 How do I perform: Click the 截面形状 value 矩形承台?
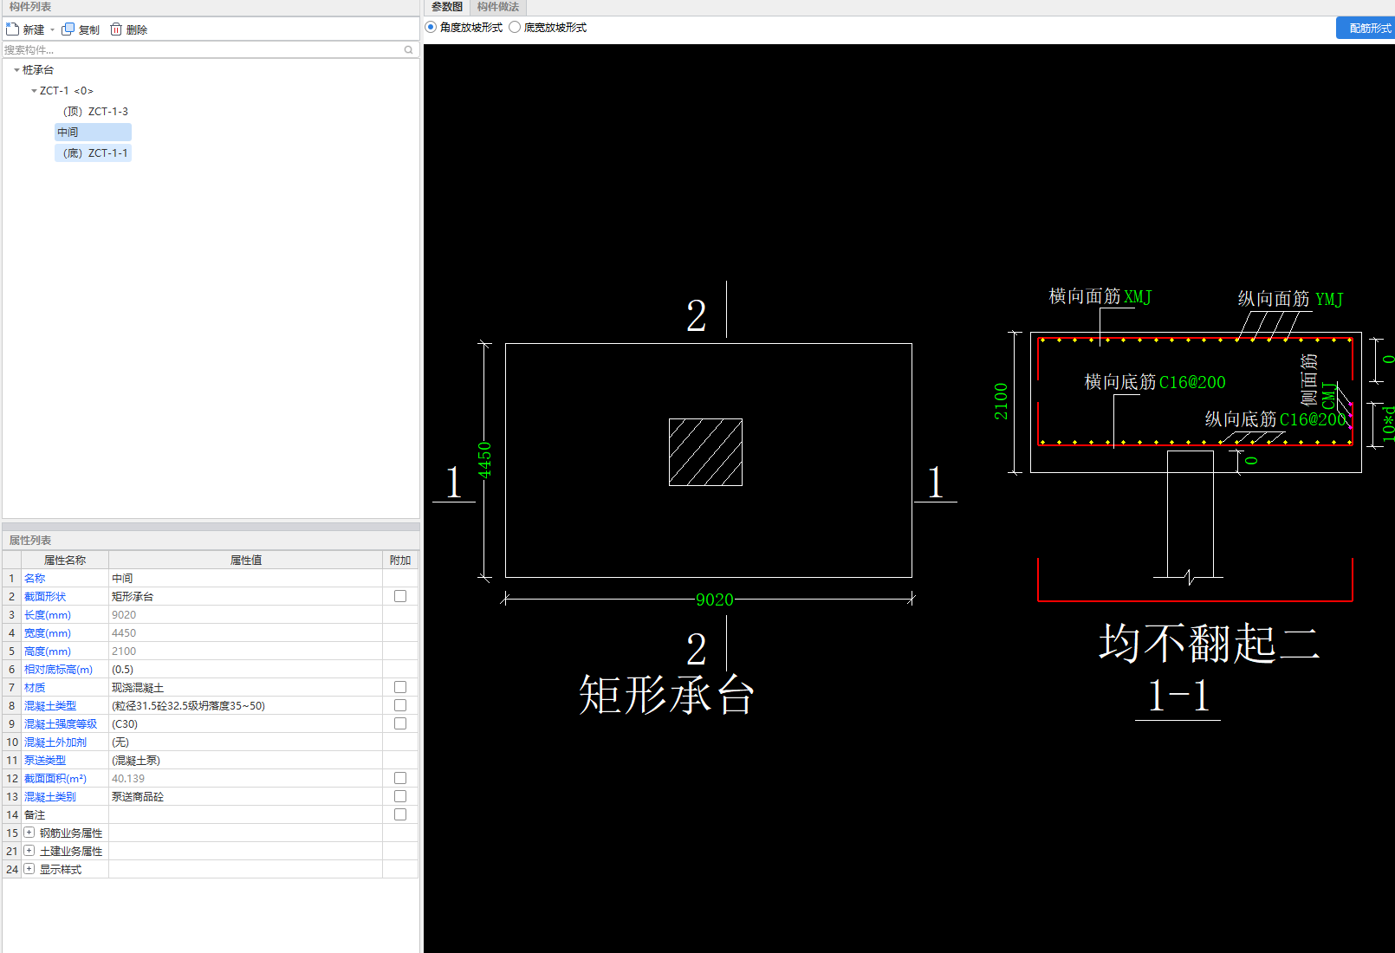[245, 596]
